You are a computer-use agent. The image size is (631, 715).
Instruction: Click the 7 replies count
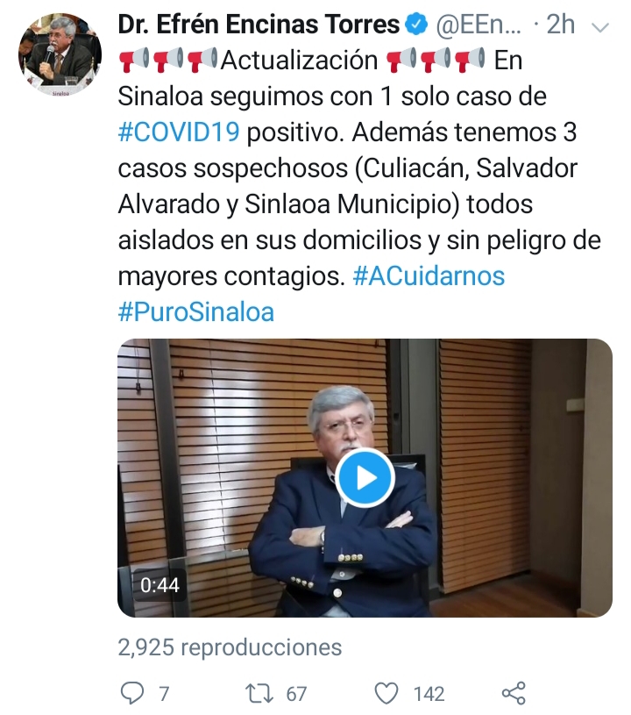coord(164,694)
